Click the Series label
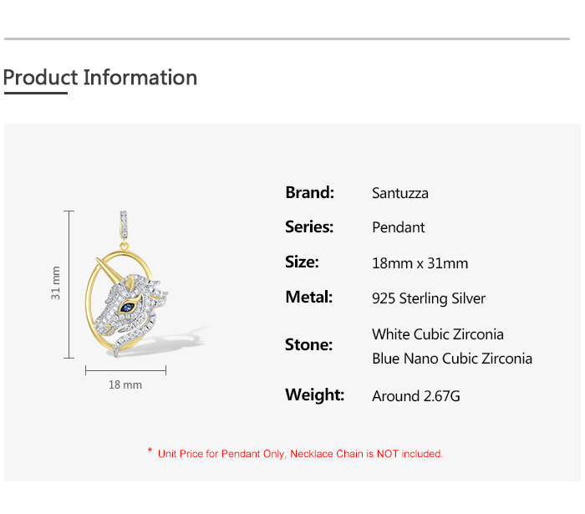 tap(309, 227)
